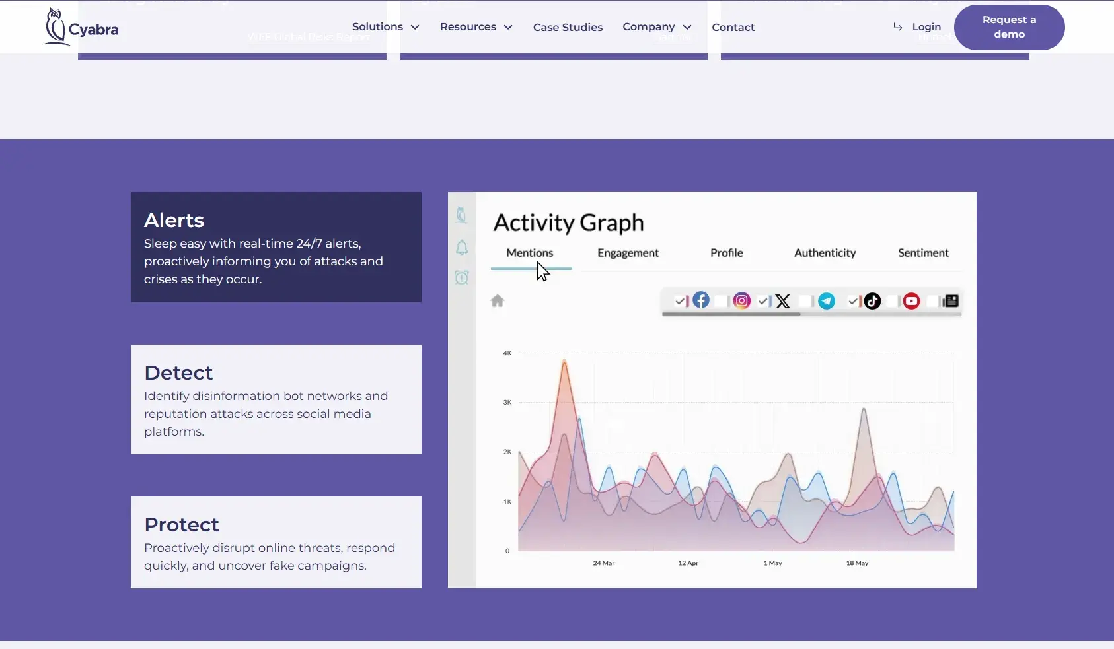The height and width of the screenshot is (649, 1114).
Task: Enable the Instagram checkbox
Action: [721, 301]
